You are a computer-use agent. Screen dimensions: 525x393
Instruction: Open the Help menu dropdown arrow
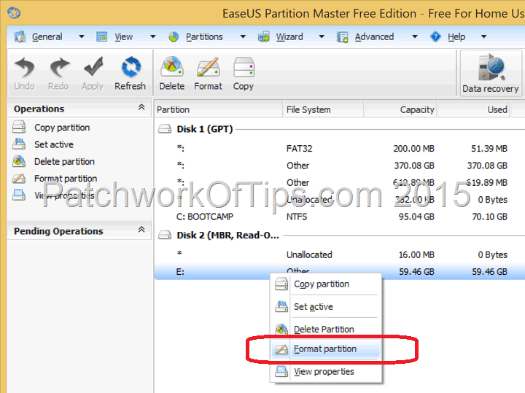(x=483, y=36)
